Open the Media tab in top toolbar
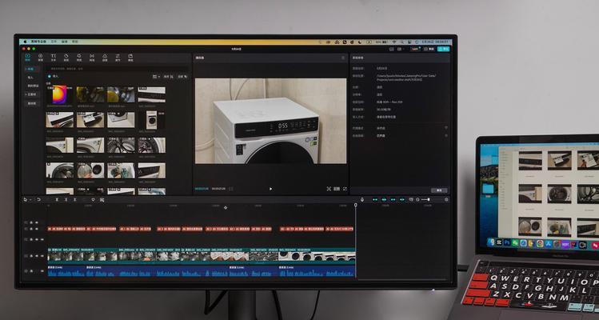Screen dimensions: 599x320 (27, 58)
